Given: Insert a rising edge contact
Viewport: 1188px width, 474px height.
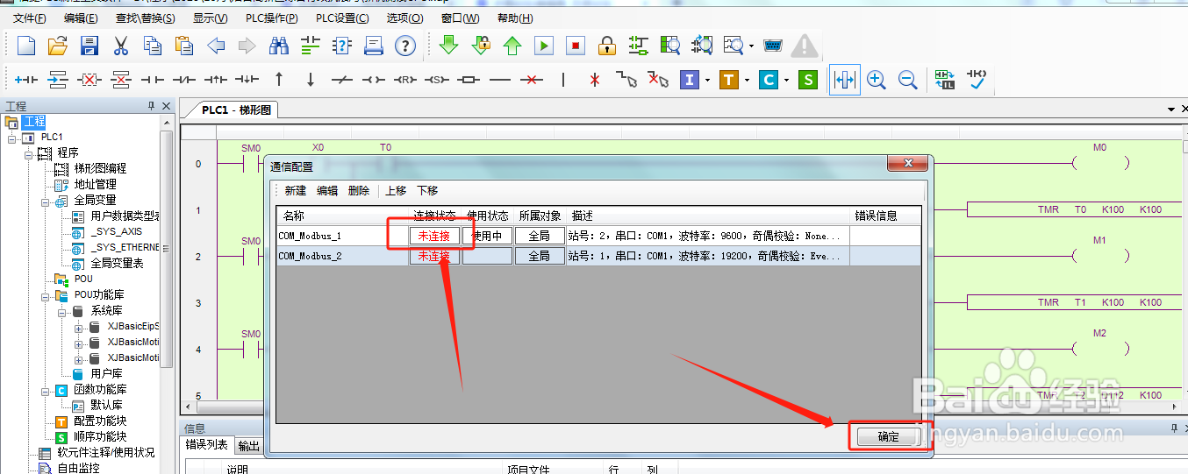Looking at the screenshot, I should coord(216,80).
